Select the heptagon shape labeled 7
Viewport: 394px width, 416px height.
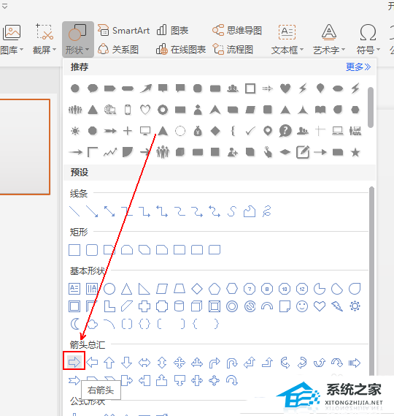pos(250,289)
